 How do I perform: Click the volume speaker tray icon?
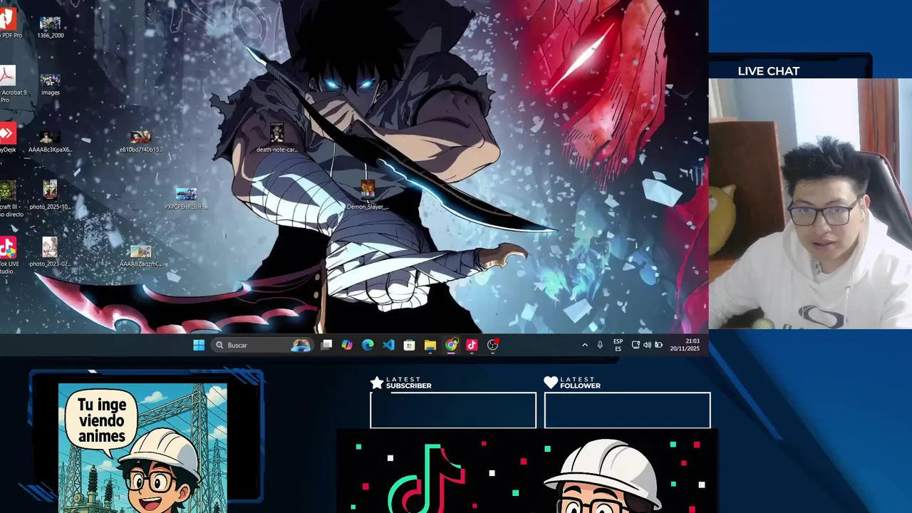pyautogui.click(x=647, y=345)
